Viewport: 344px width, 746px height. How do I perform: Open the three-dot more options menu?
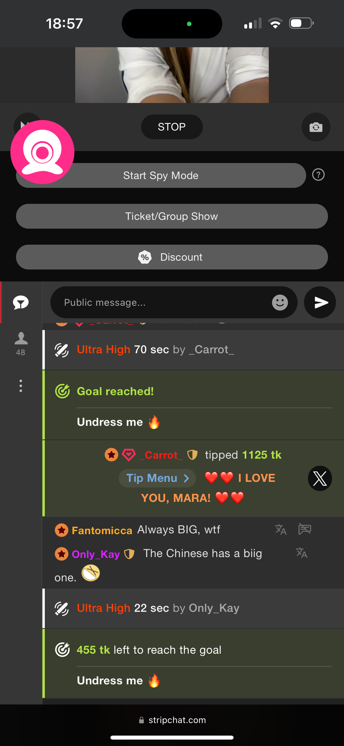pyautogui.click(x=21, y=386)
